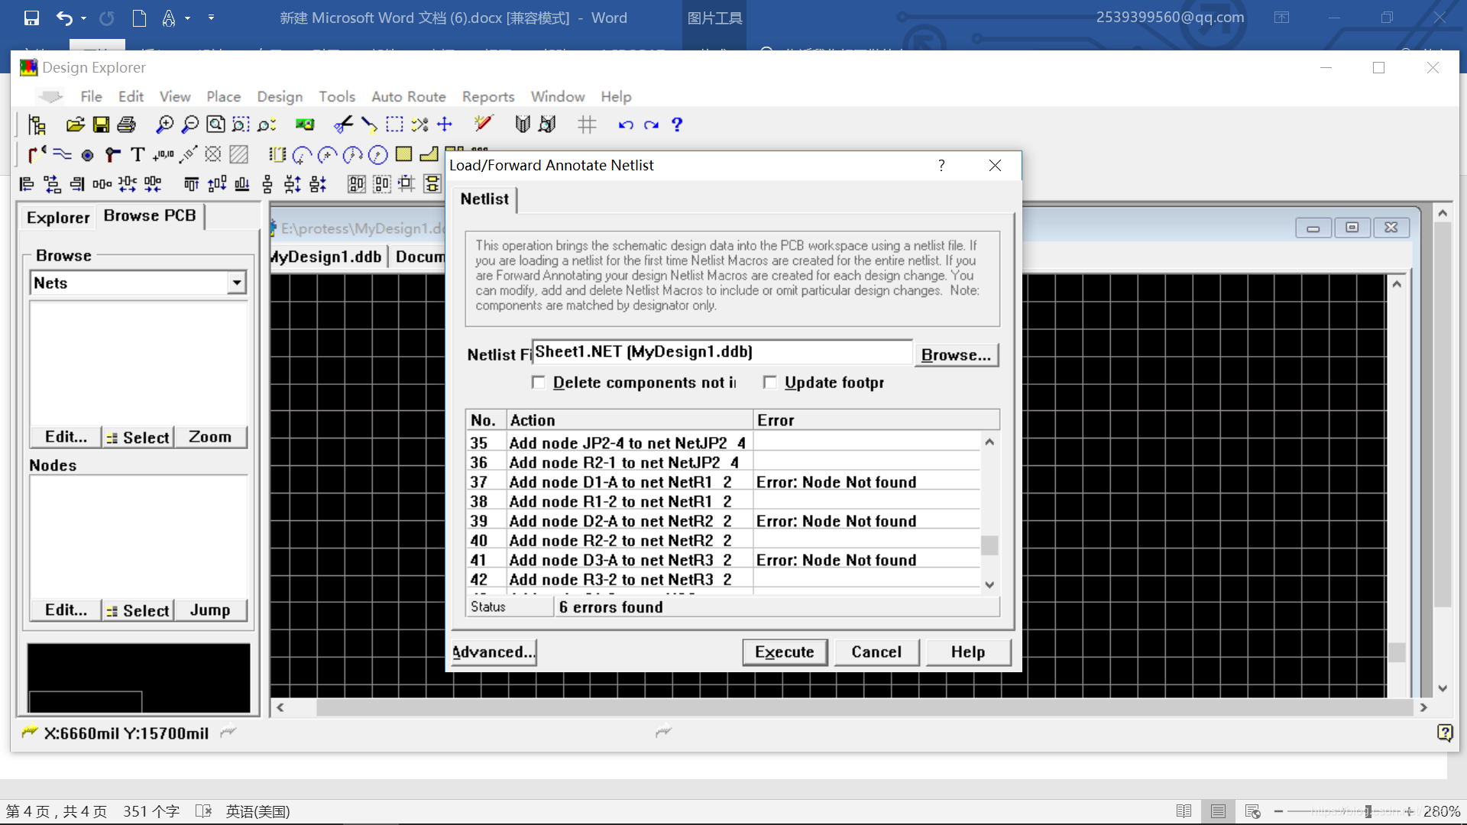Click the Snap Grid hash icon
Screen dimensions: 1467x825
(587, 125)
